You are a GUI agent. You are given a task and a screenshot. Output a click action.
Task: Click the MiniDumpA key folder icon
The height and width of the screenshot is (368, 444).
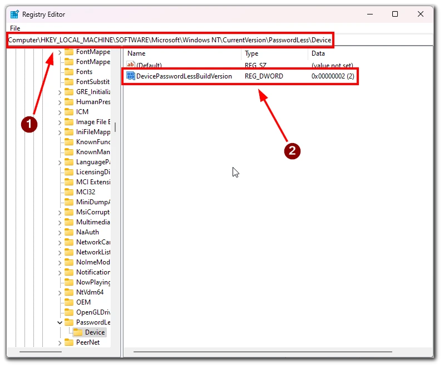pyautogui.click(x=69, y=202)
